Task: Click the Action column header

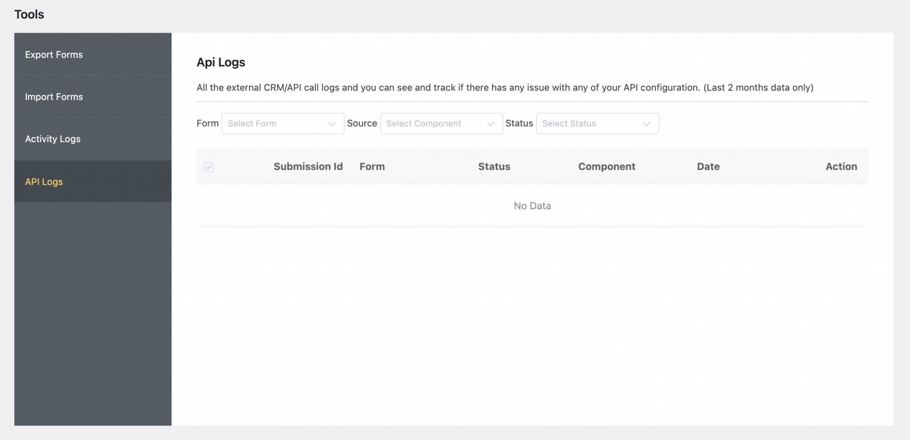Action: (x=842, y=166)
